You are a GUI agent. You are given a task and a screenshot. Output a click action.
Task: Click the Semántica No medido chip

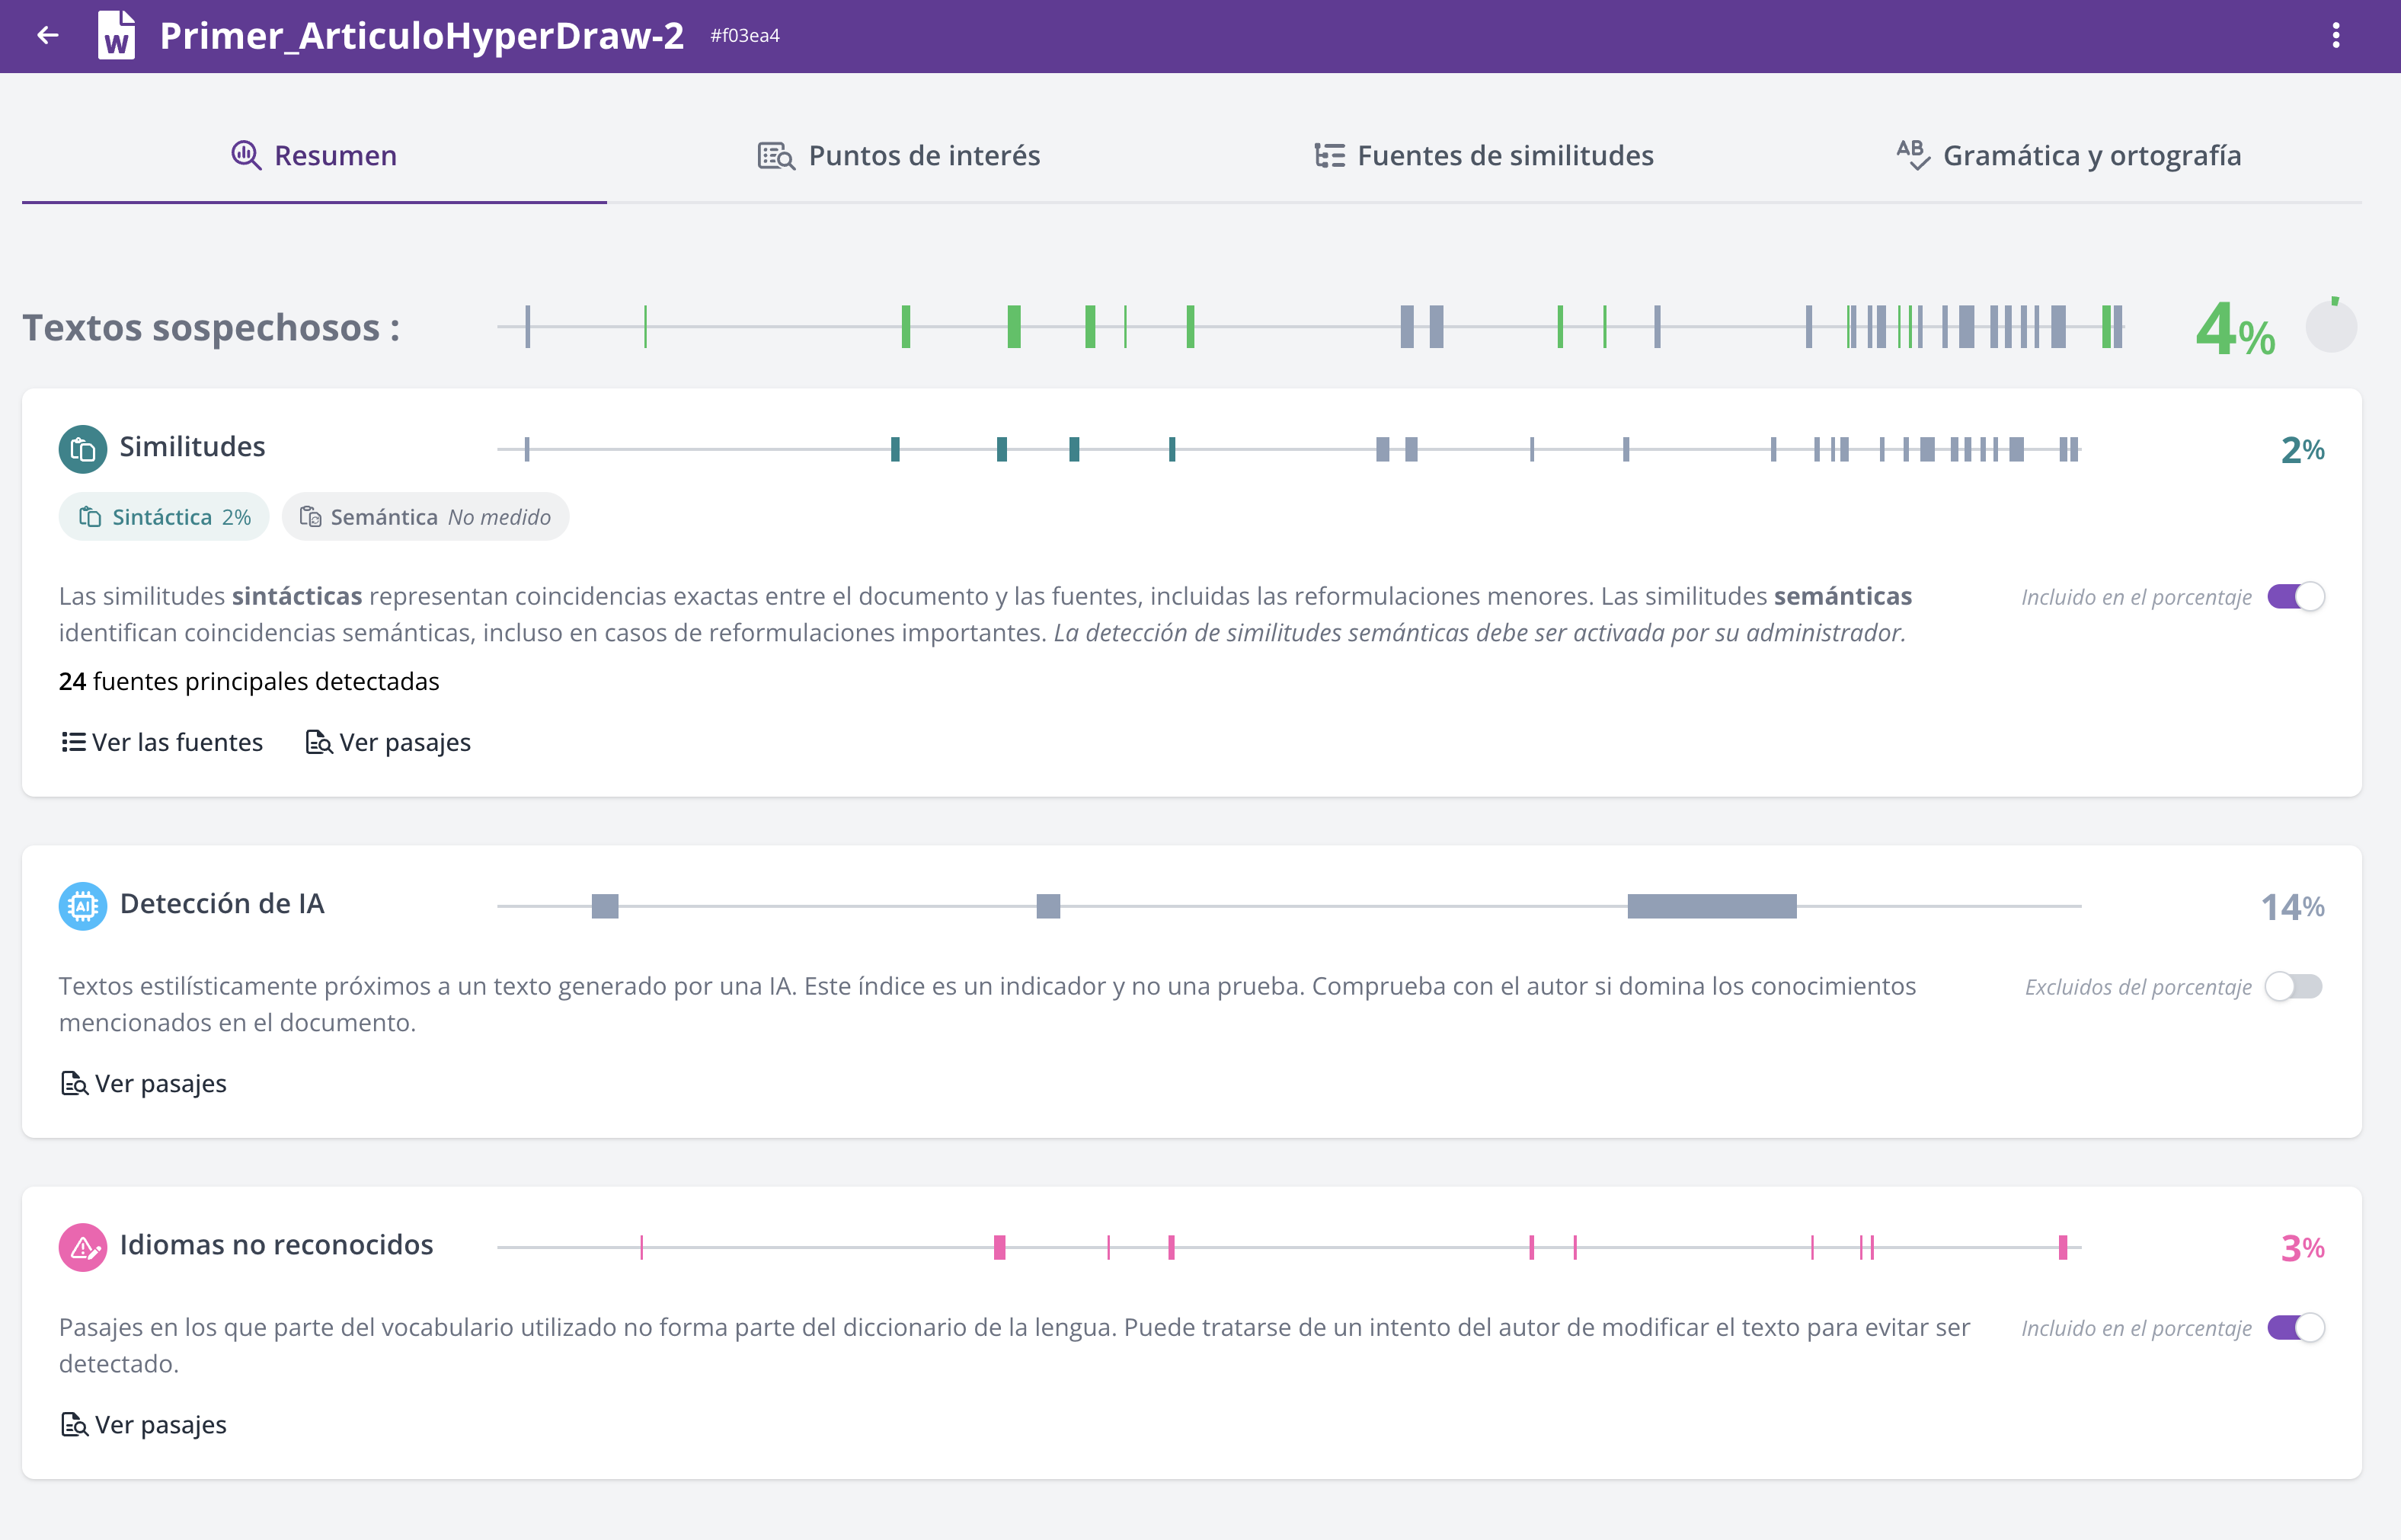point(425,517)
